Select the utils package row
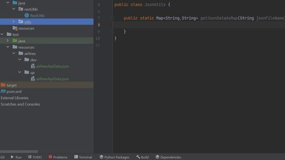 (x=47, y=22)
